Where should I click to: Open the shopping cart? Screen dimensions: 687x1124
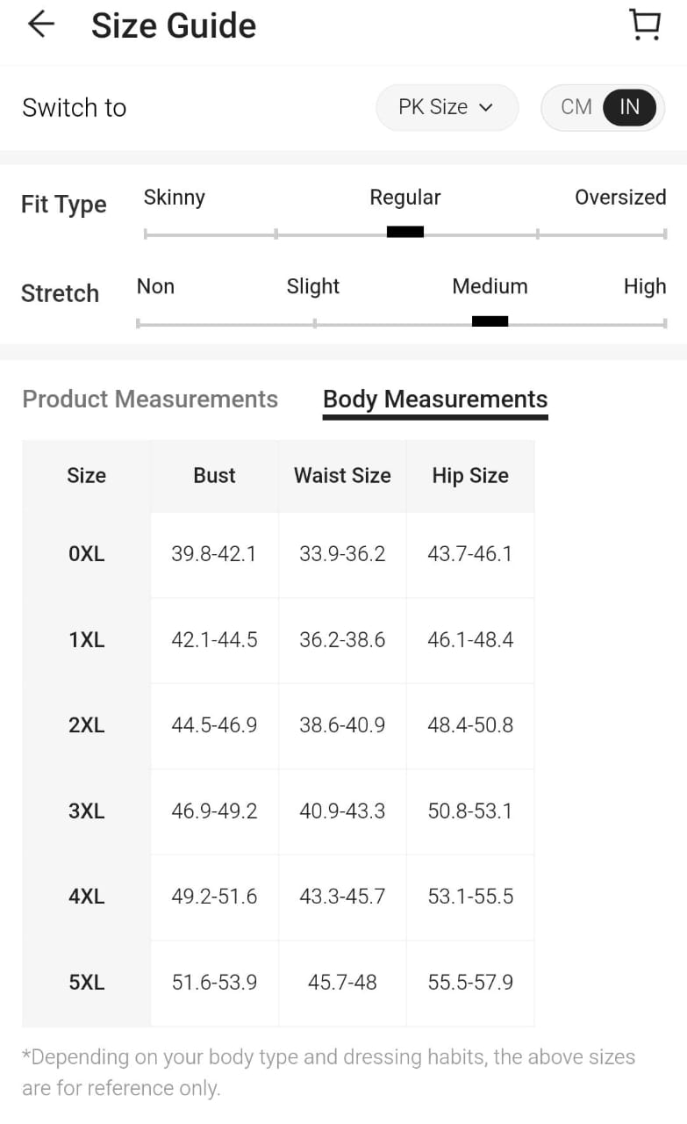[645, 25]
